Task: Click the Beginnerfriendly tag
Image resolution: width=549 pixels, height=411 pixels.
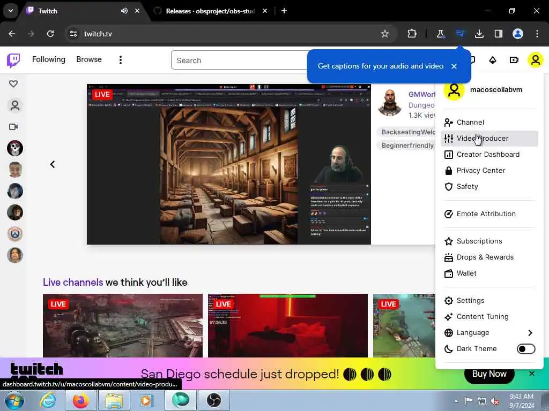Action: pos(406,146)
